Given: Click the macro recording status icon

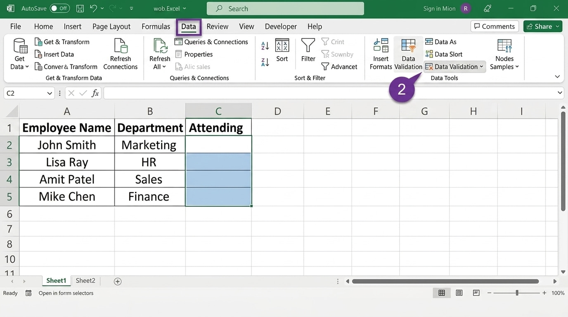Looking at the screenshot, I should (x=28, y=293).
